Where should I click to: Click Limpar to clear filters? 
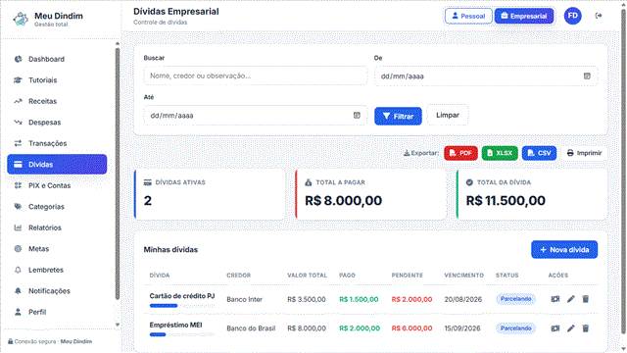tap(448, 116)
